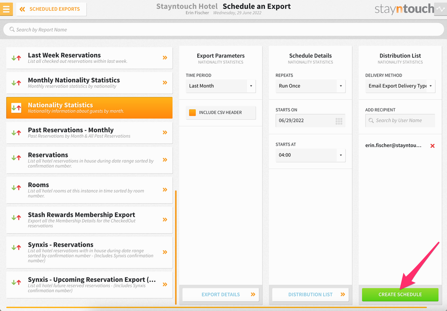Click export arrows icon for Last Week Reservations
The height and width of the screenshot is (311, 447).
coord(16,58)
